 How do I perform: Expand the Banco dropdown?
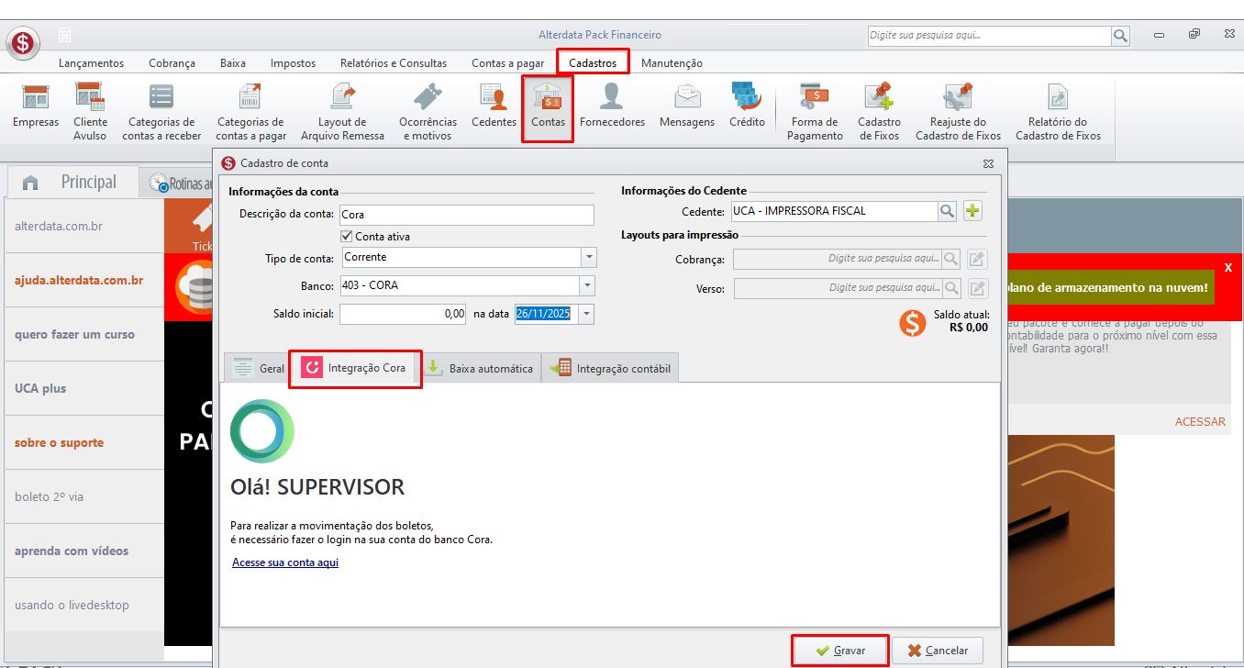tap(589, 285)
